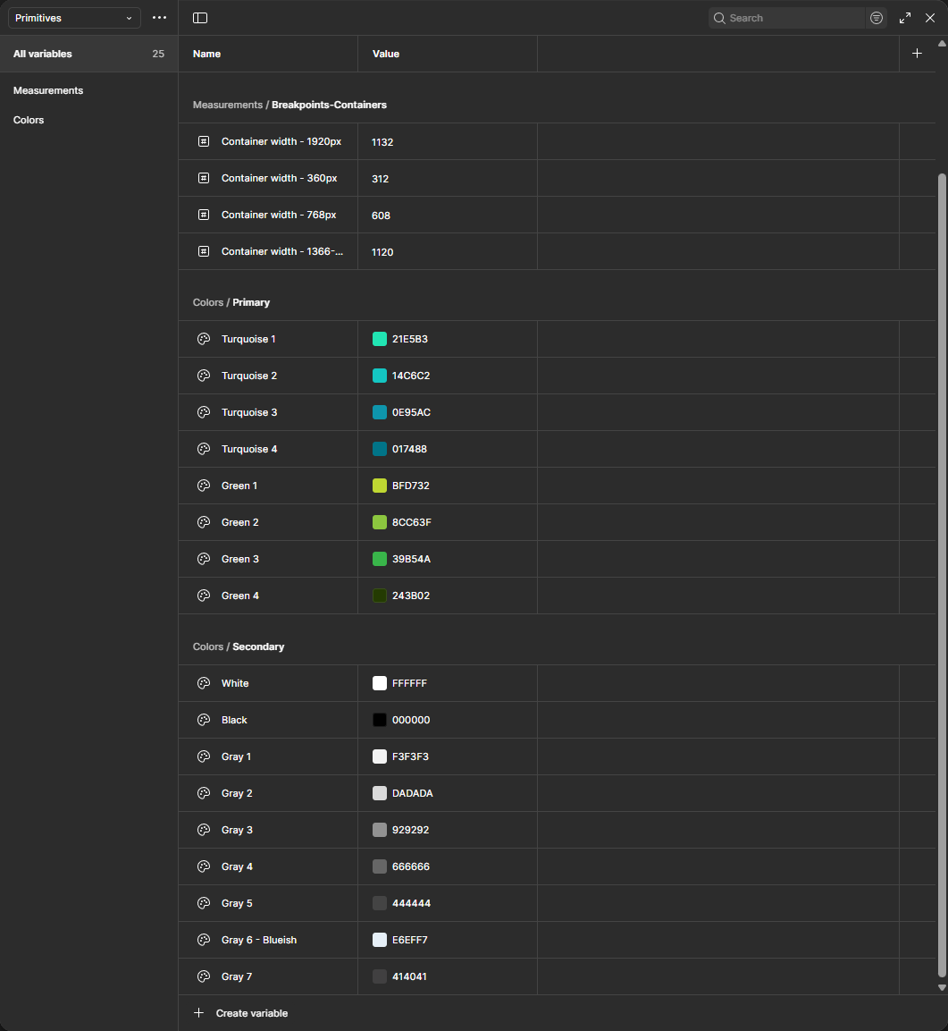
Task: Click the Green 1 color swatch
Action: (380, 486)
